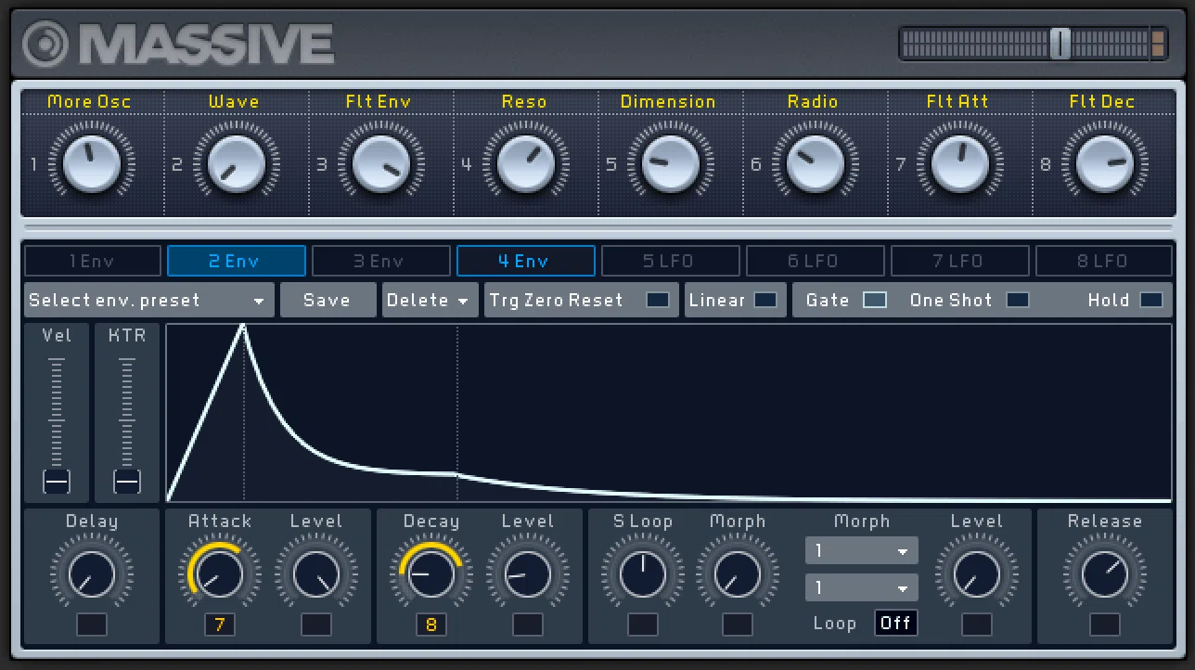The image size is (1195, 670).
Task: Click the Delay knob
Action: pyautogui.click(x=92, y=574)
